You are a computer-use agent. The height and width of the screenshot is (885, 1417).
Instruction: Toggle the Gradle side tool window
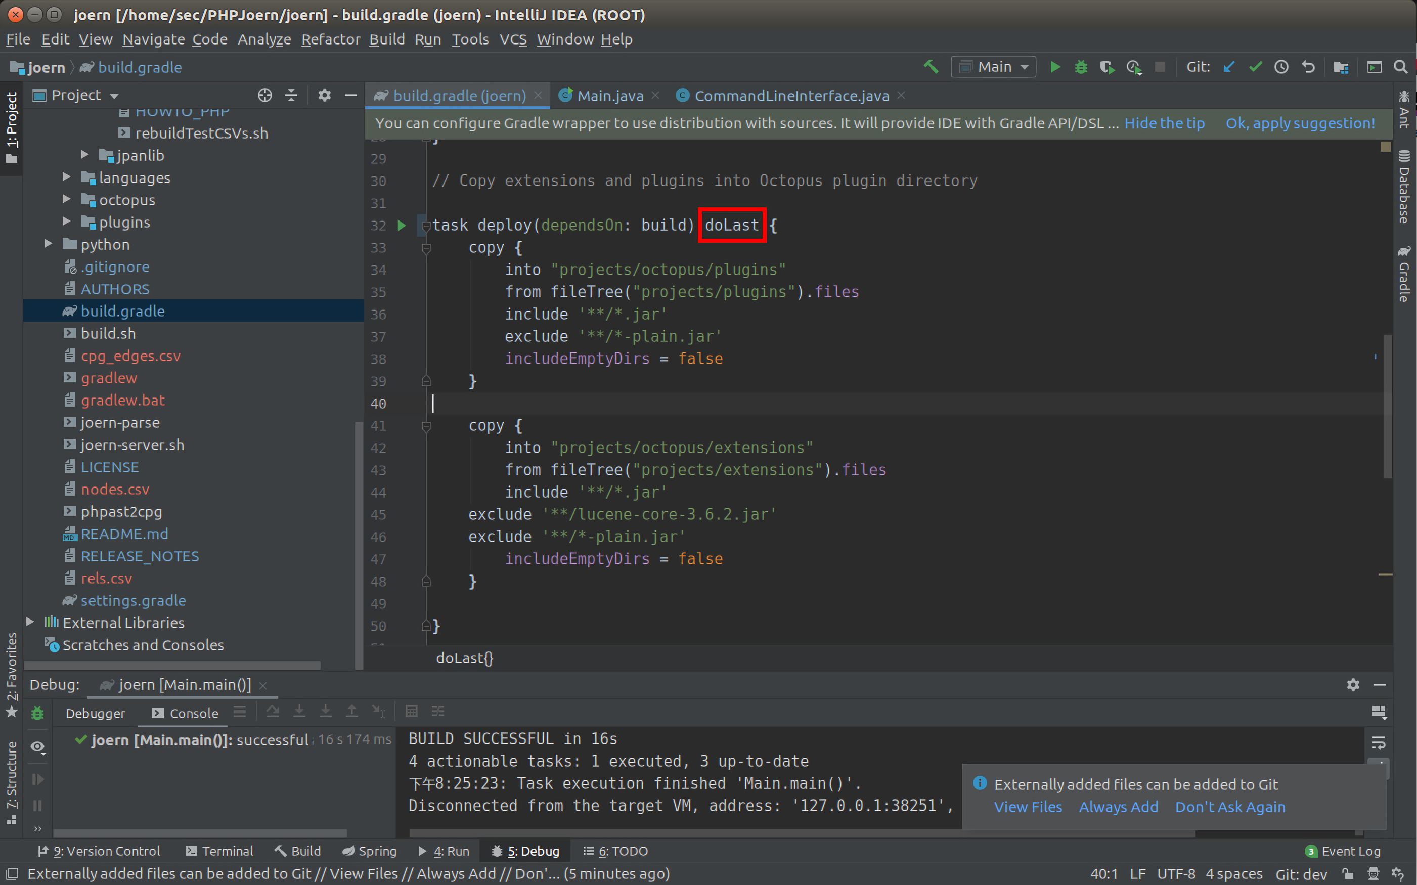tap(1404, 274)
